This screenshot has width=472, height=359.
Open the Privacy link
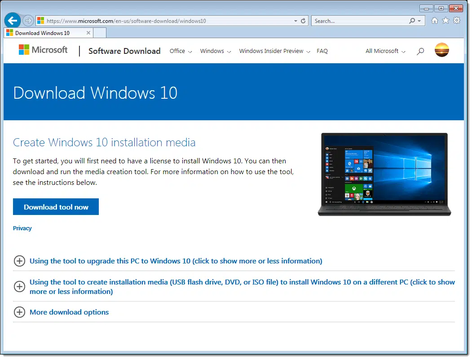(22, 228)
